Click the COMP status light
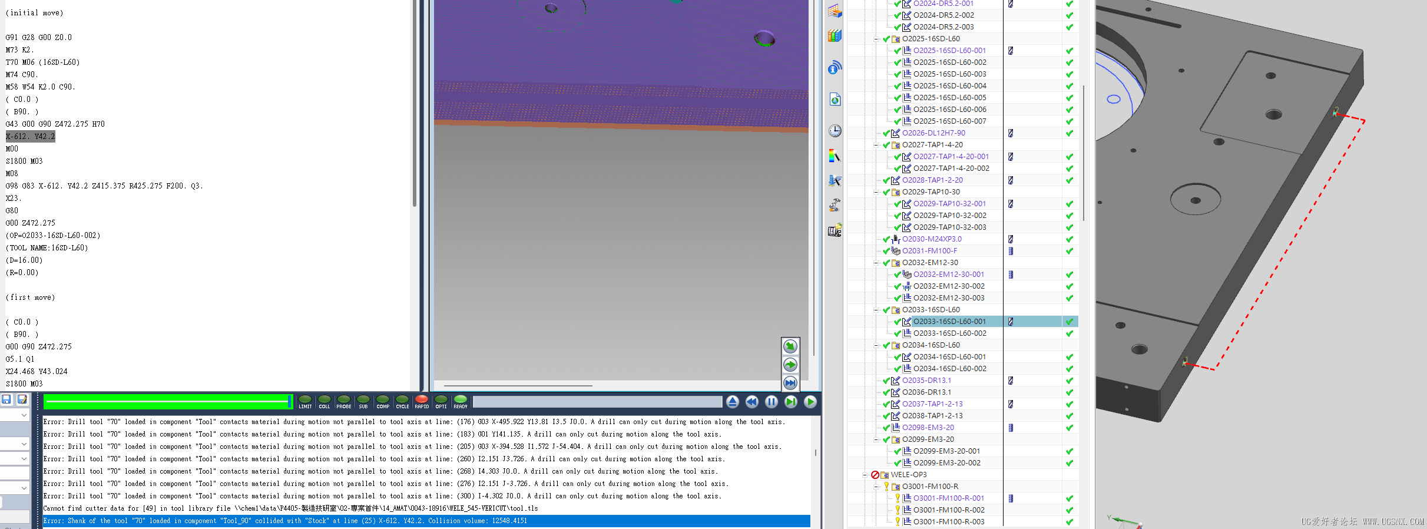Screen dimensions: 1427x529 pyautogui.click(x=383, y=402)
